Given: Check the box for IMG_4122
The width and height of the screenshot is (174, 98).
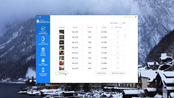Looking at the screenshot, I should (x=118, y=53).
